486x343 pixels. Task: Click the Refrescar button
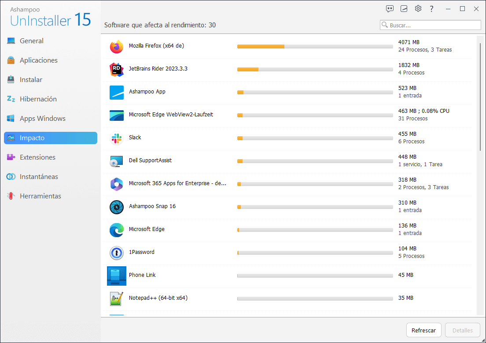pos(423,330)
